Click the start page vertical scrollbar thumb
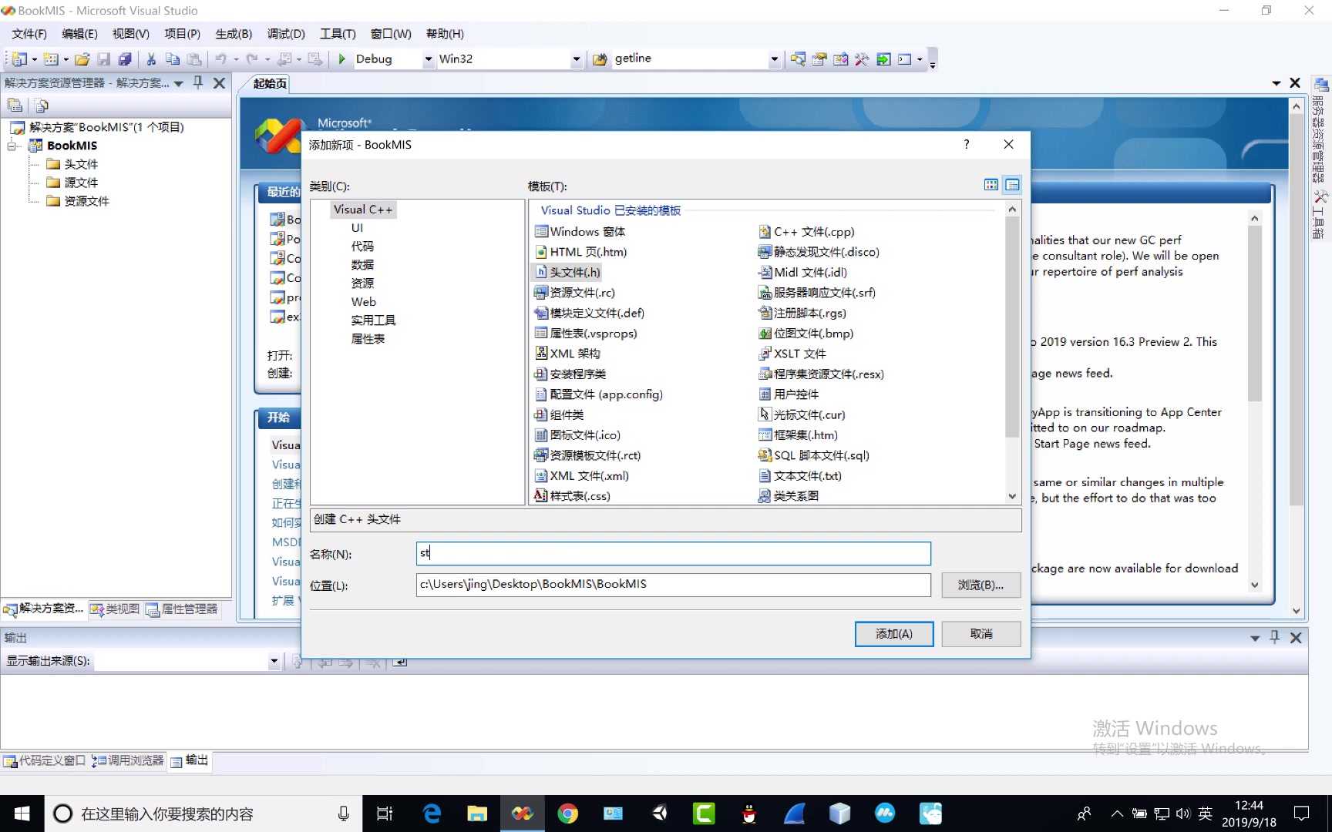 click(x=1296, y=308)
